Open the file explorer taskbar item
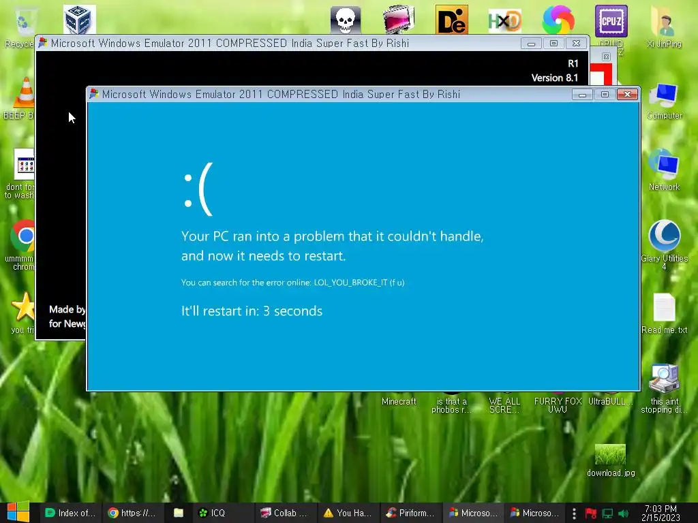 tap(178, 513)
